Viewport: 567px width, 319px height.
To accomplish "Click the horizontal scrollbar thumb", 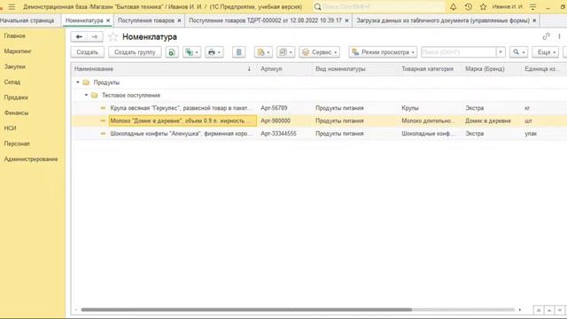I will coord(246,309).
